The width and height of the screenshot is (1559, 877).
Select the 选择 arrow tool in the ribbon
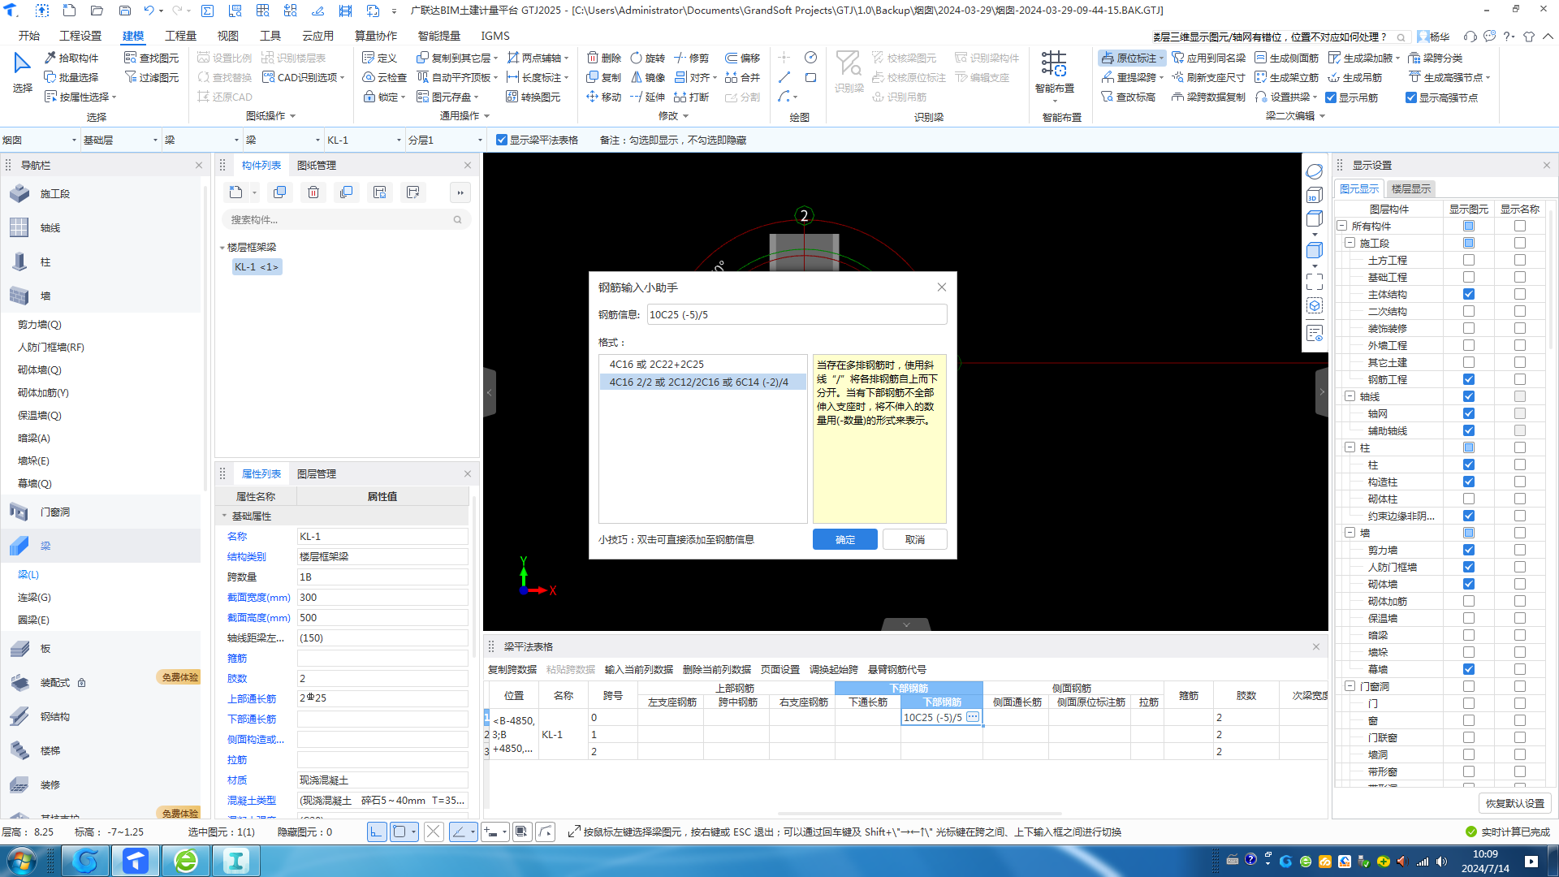(x=22, y=73)
